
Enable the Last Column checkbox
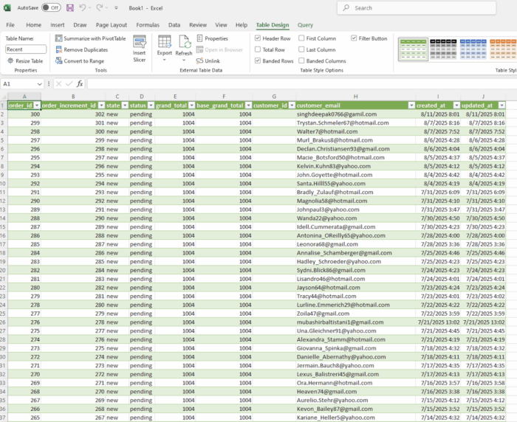click(x=301, y=49)
